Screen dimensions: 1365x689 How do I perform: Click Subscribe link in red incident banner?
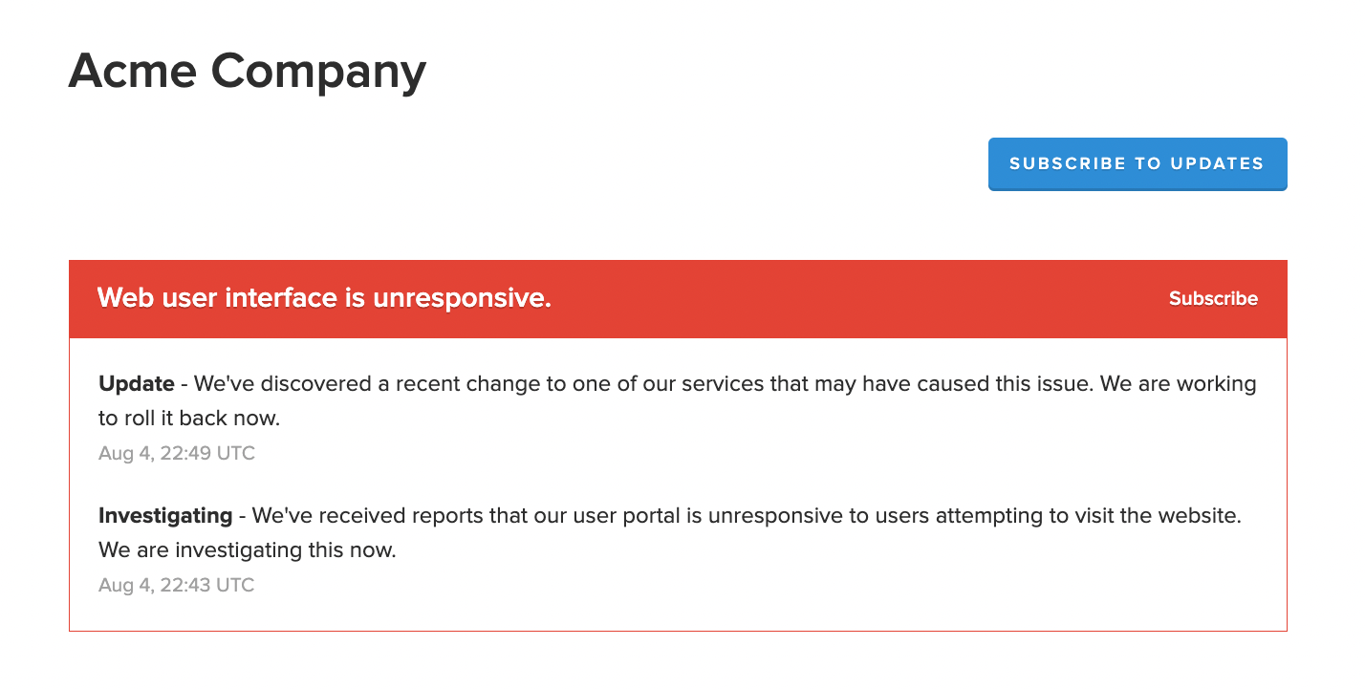[x=1213, y=299]
